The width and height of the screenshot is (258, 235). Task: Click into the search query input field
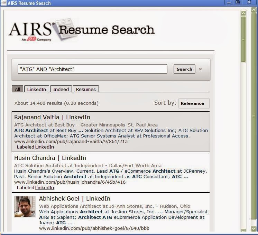[x=92, y=69]
